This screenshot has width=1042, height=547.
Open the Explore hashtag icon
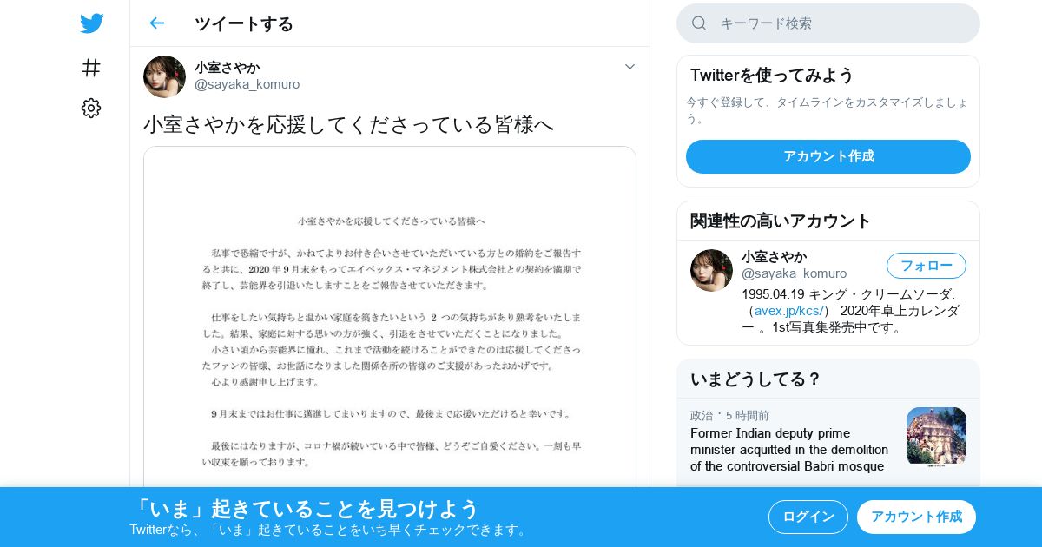point(91,68)
